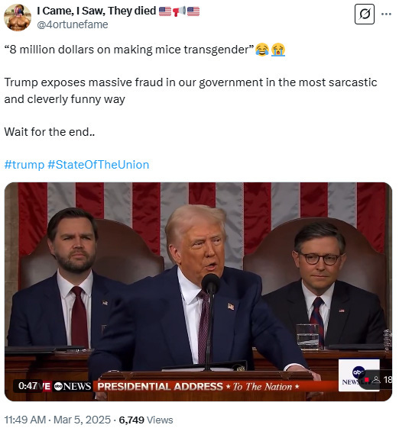Open the three-dot more options menu
399x428 pixels.
coord(386,14)
